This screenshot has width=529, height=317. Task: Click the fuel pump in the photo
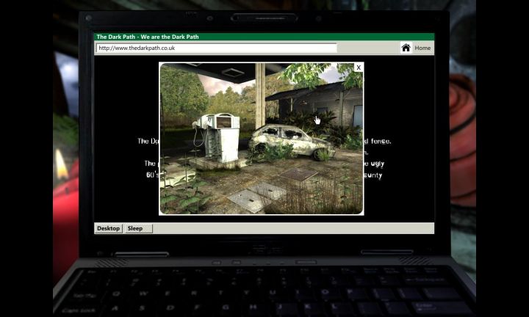coord(218,138)
